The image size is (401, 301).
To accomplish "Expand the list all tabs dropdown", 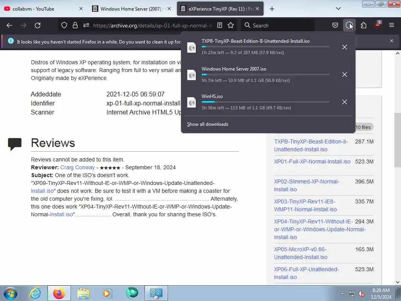I will click(338, 9).
